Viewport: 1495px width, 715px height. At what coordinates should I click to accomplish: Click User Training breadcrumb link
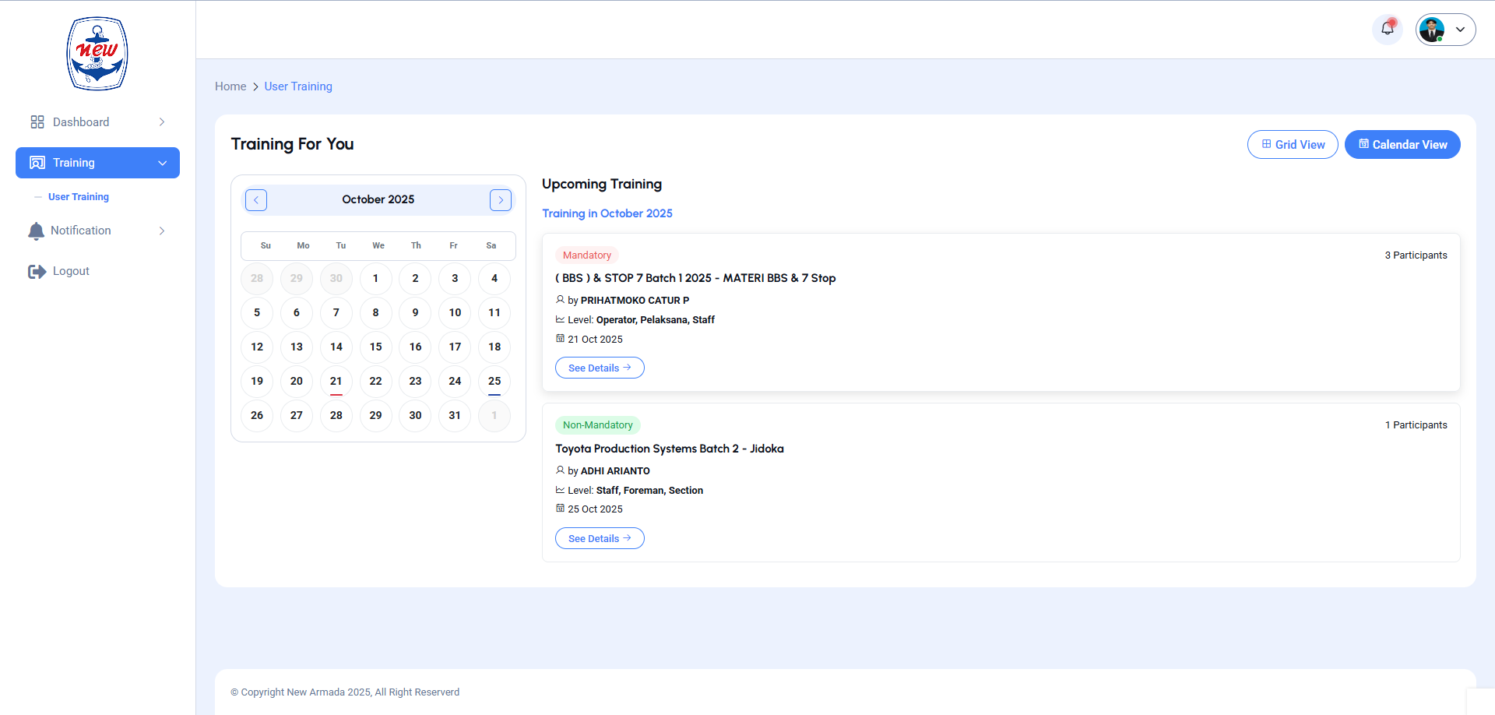point(298,86)
